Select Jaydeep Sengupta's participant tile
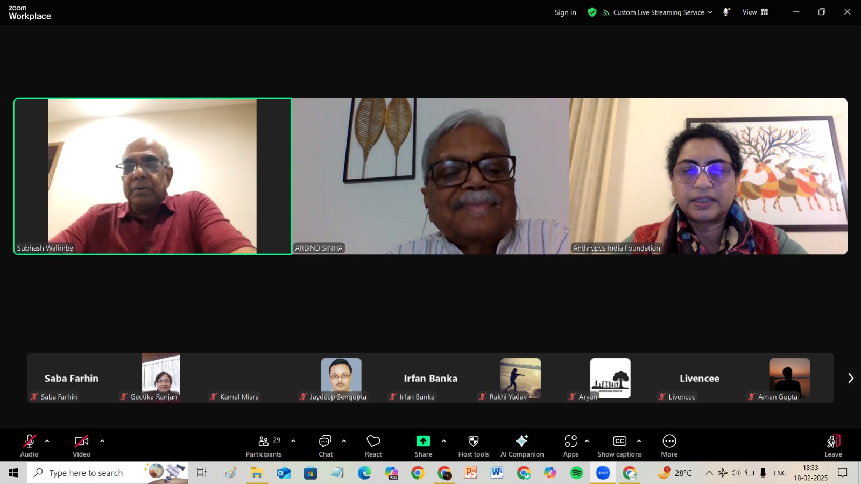This screenshot has width=861, height=484. pos(341,378)
